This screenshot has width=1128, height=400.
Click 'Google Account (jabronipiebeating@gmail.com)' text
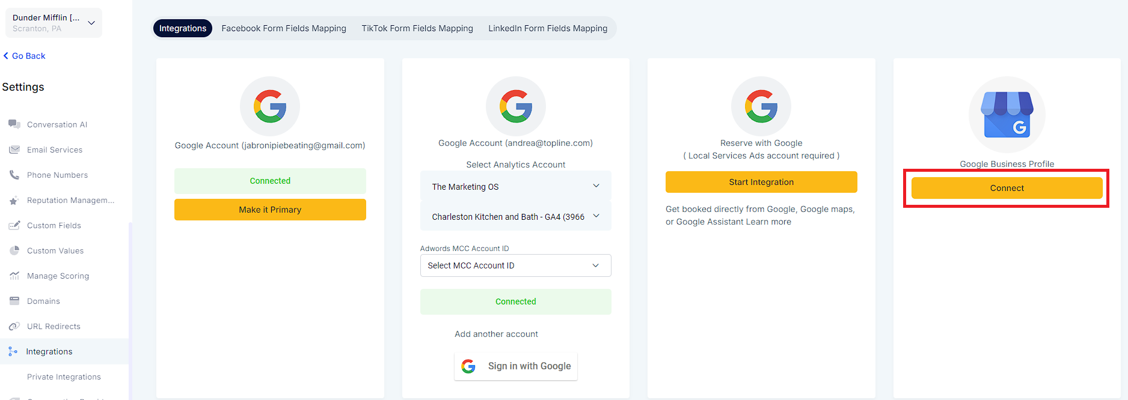tap(270, 145)
